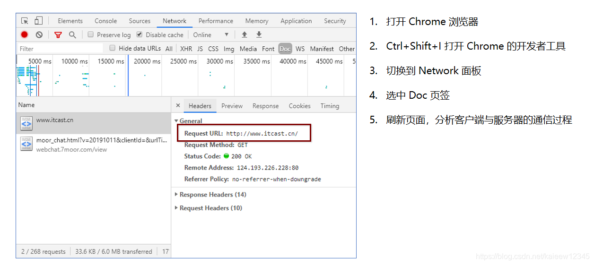
Task: Import HAR file with upload arrow
Action: tap(245, 34)
